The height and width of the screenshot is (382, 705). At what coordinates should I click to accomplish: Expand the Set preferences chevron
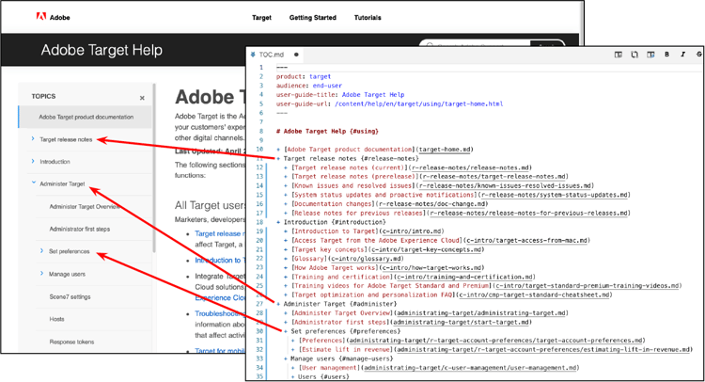pos(41,250)
